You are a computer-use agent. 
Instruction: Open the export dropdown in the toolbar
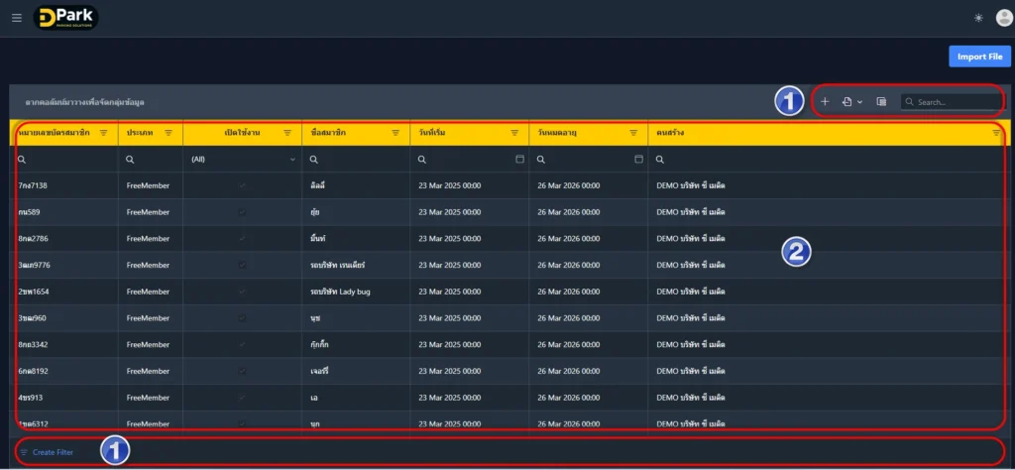point(852,102)
